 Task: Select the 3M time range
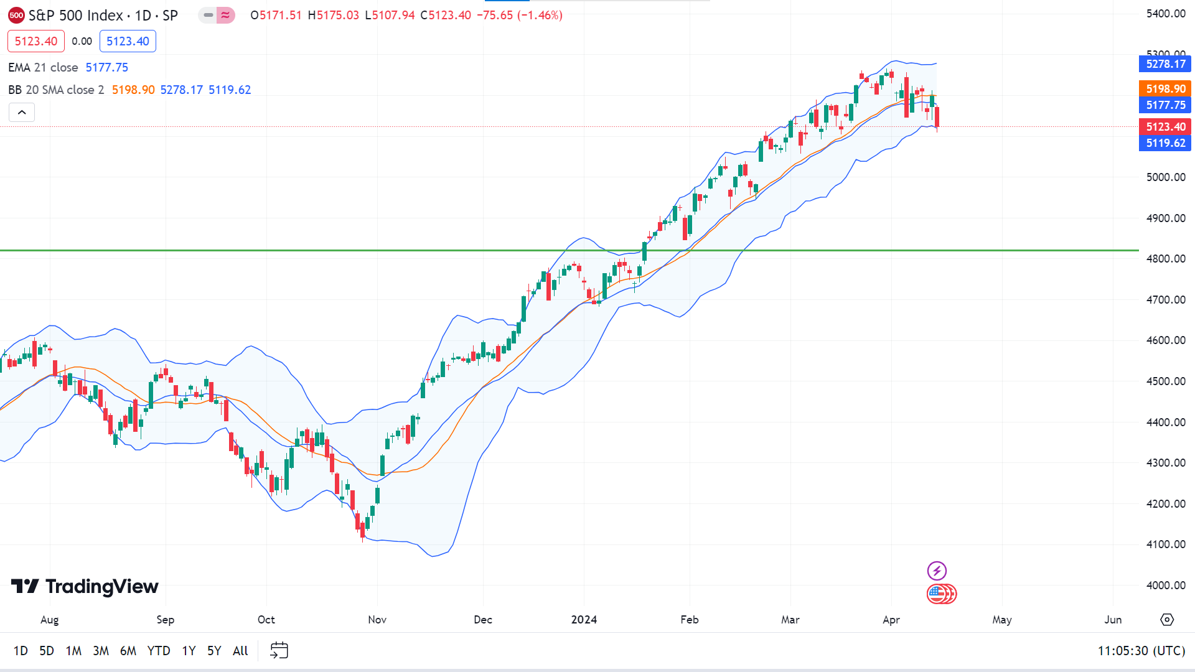(101, 651)
